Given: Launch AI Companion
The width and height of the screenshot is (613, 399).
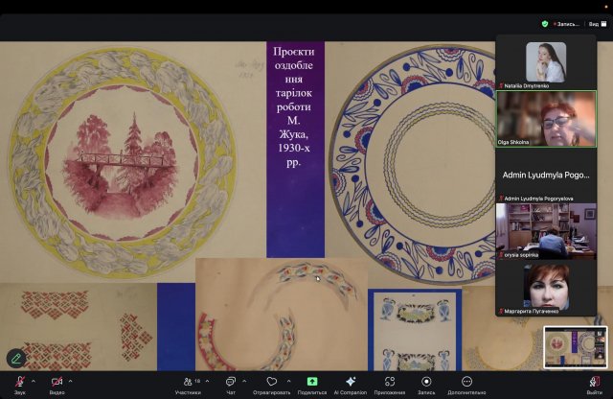Looking at the screenshot, I should [x=351, y=383].
